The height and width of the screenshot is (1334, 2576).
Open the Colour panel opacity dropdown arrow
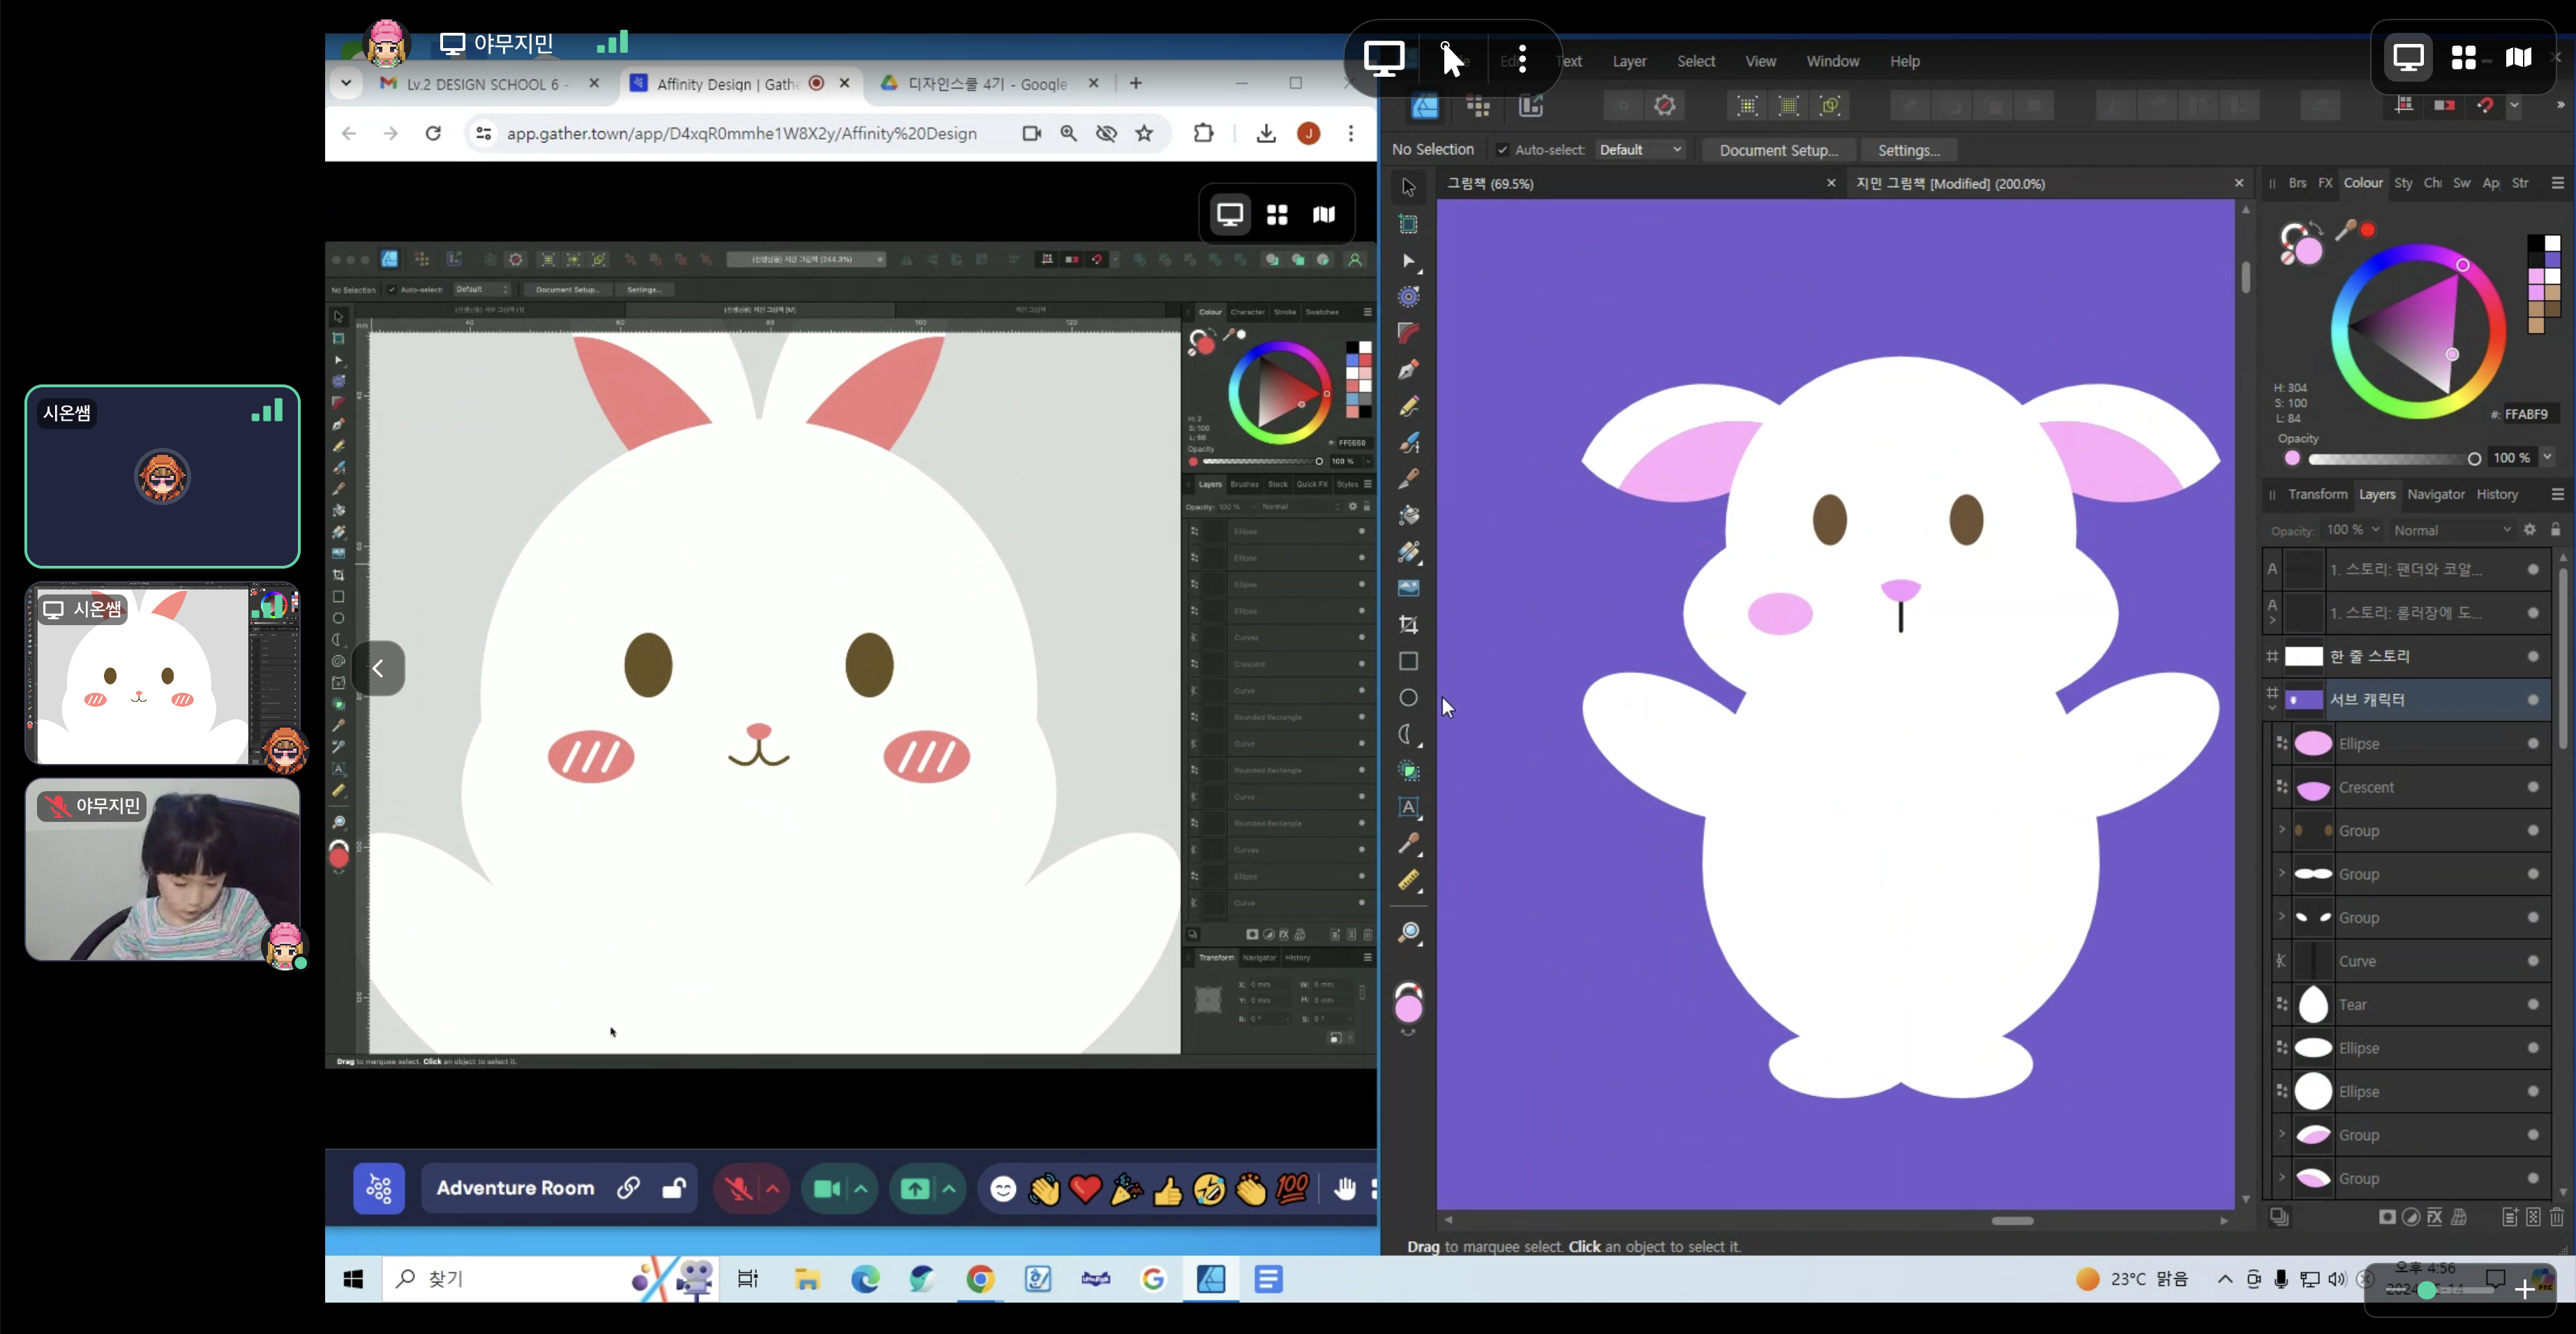tap(2547, 457)
